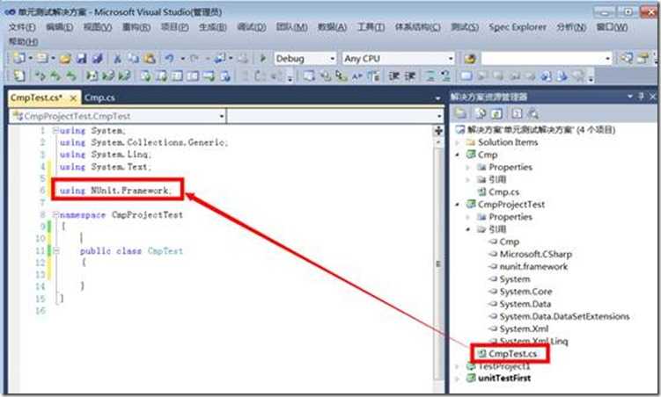Open the Solution Explorer window icon on toolbar
Screen dimensions: 661x397
[627, 59]
